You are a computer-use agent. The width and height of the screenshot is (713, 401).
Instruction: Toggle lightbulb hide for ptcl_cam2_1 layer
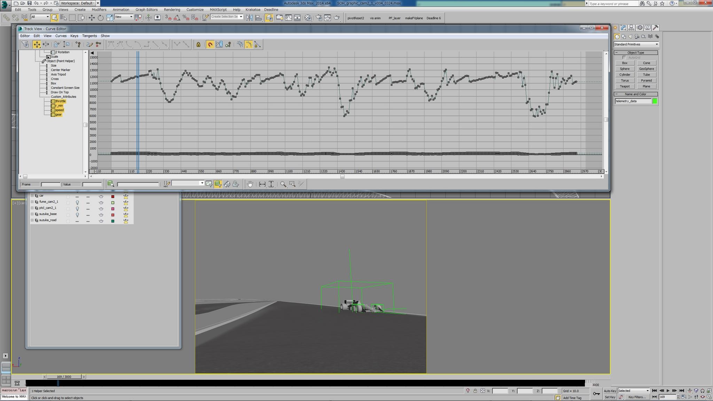click(77, 209)
